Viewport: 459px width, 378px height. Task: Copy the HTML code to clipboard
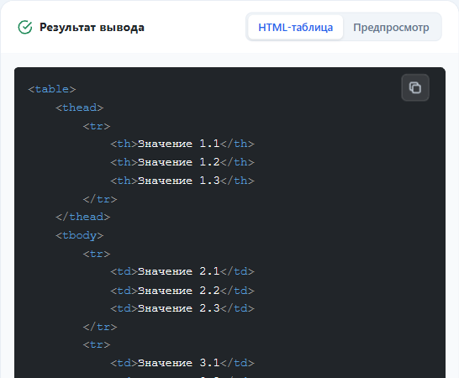pos(415,87)
